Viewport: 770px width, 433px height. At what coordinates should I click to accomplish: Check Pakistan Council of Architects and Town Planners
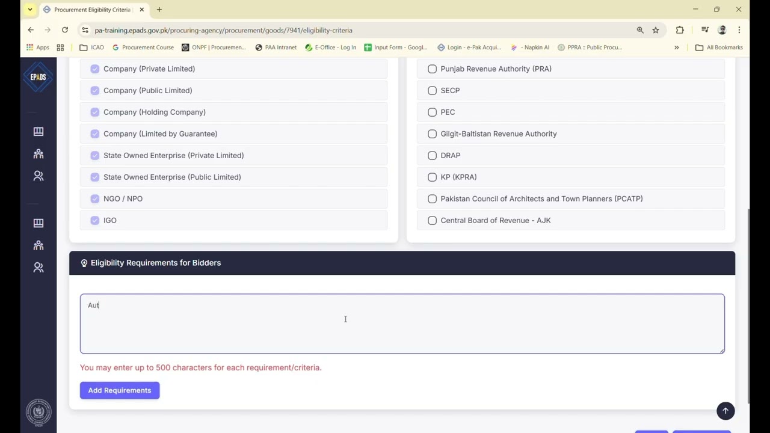[432, 198]
